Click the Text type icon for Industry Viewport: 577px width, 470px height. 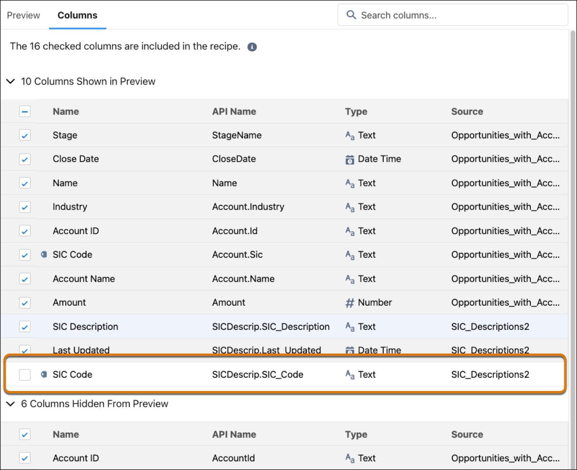pyautogui.click(x=349, y=207)
